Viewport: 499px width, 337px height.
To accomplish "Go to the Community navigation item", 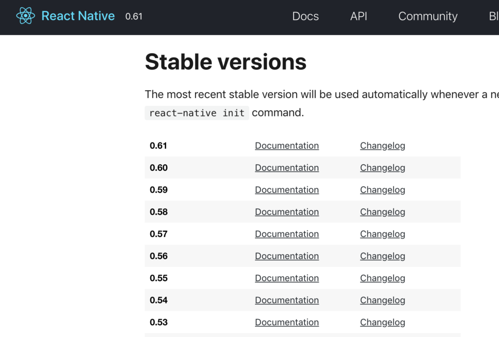I will pos(428,16).
